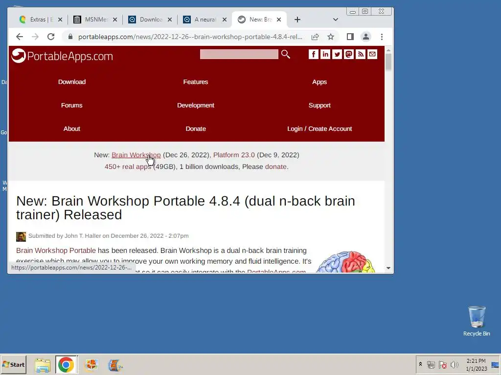501x375 pixels.
Task: Show hidden tray icons arrow
Action: click(420, 364)
